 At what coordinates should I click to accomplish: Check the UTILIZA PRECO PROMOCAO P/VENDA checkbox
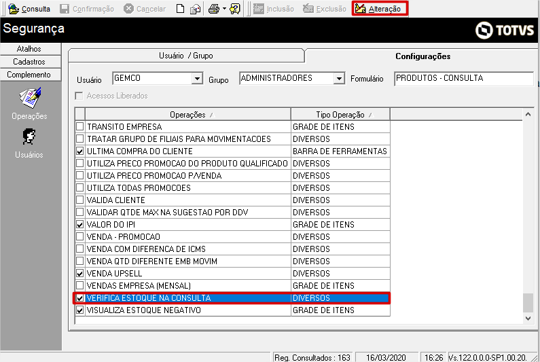(x=80, y=175)
